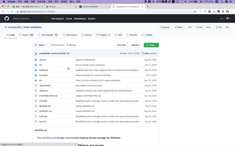Open user avatar menu in GitHub header
235x146 pixels.
(228, 19)
